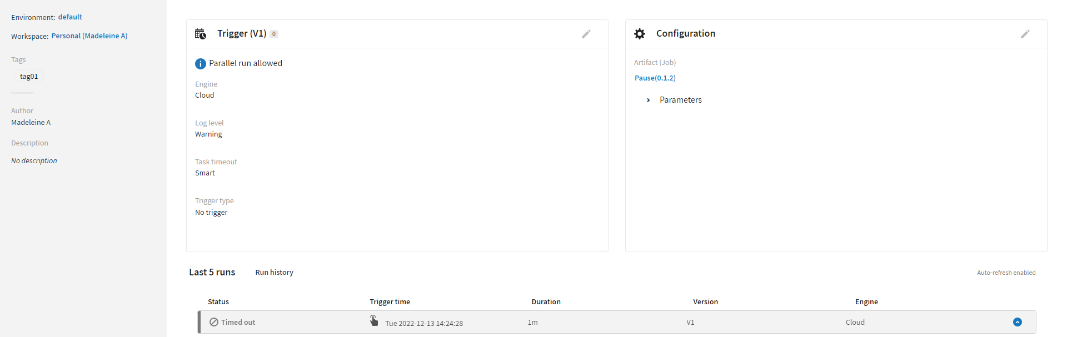Click the Auto-refresh enabled indicator

coord(1006,273)
